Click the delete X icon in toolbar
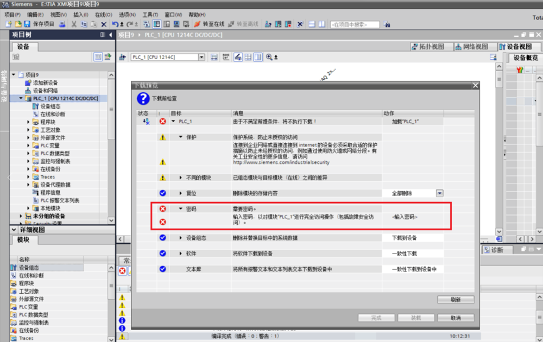The height and width of the screenshot is (342, 543). tap(104, 24)
